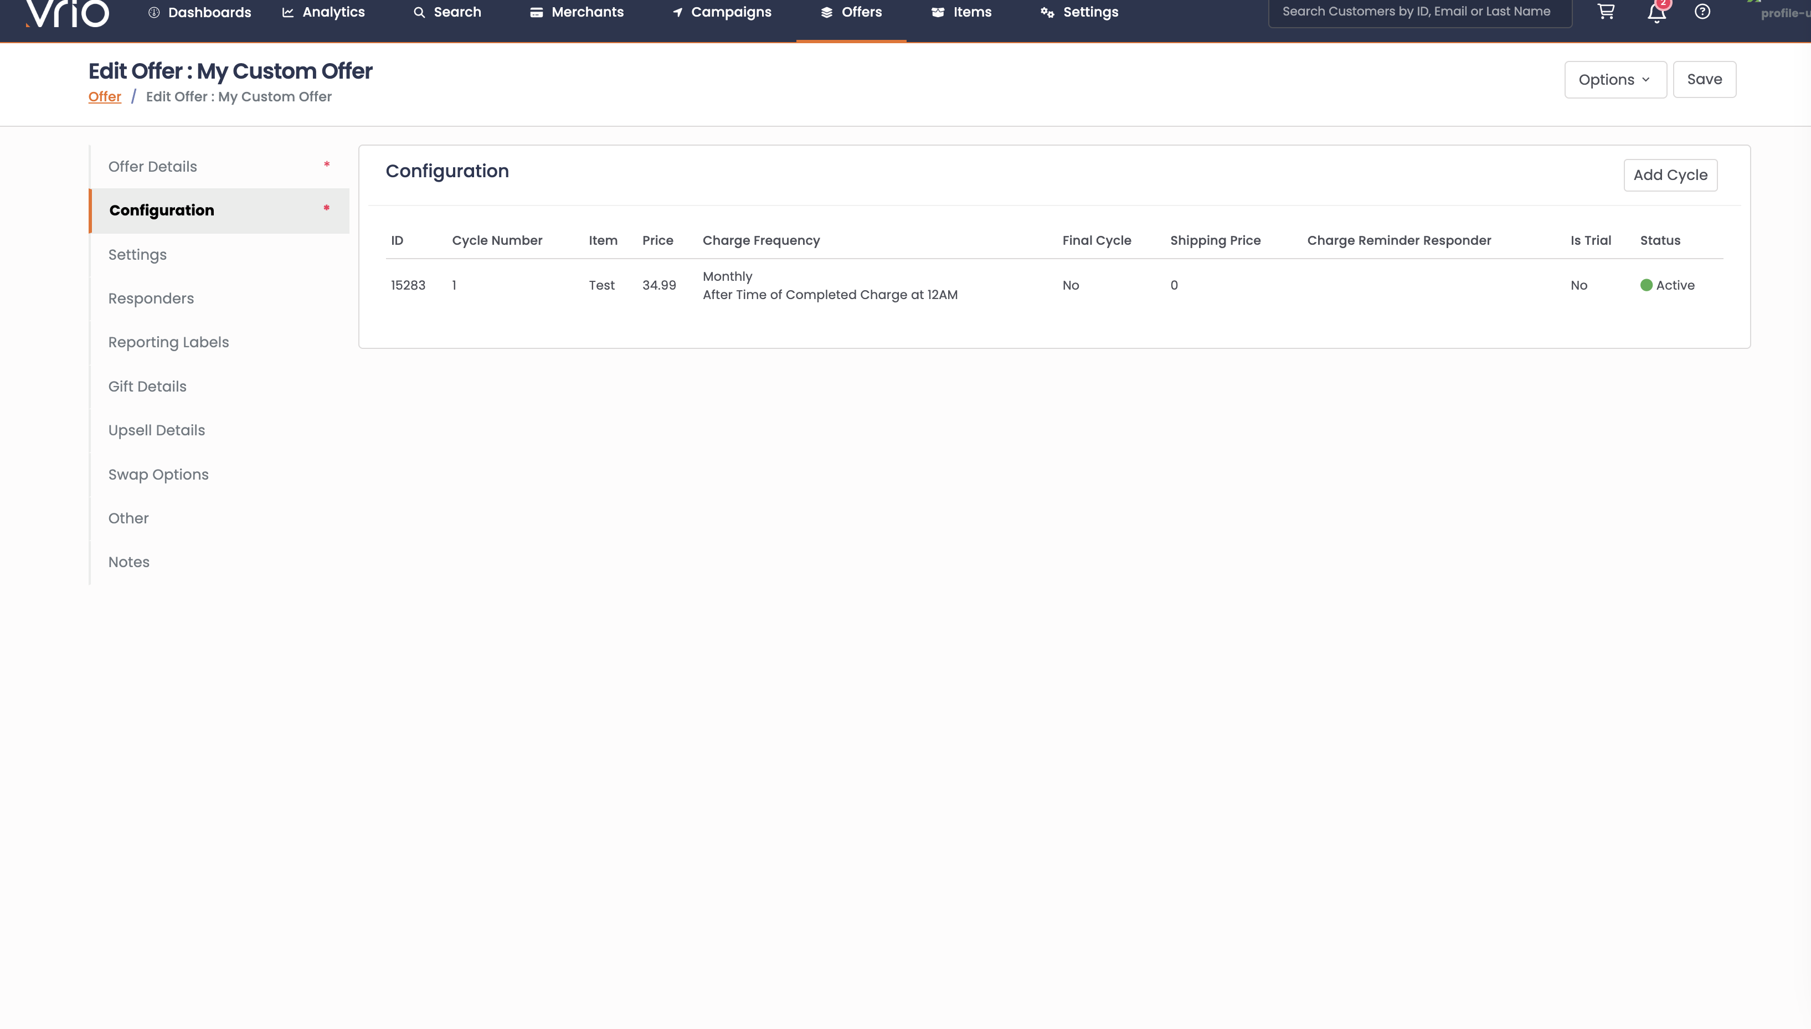This screenshot has height=1029, width=1811.
Task: Click the Search magnifier icon
Action: coord(419,12)
